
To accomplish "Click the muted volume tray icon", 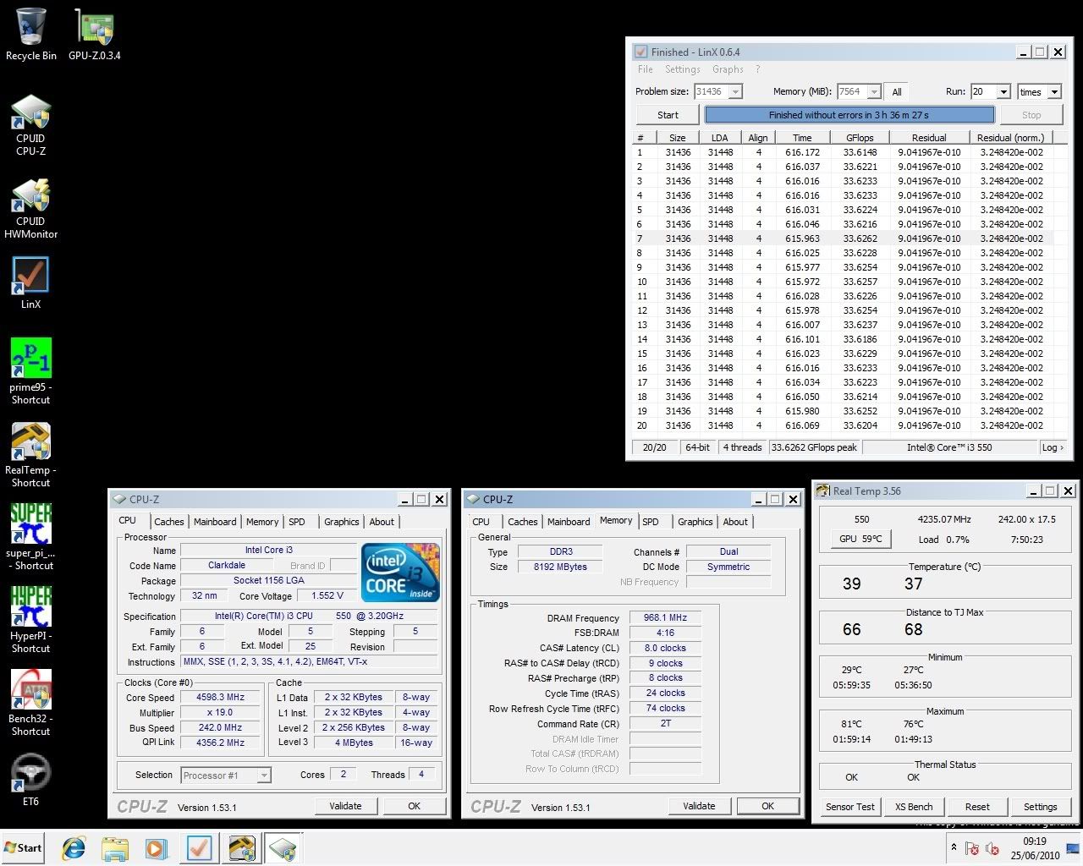I will pos(992,848).
